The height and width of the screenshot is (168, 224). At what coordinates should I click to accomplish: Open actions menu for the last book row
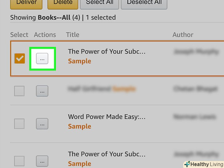pos(42,161)
